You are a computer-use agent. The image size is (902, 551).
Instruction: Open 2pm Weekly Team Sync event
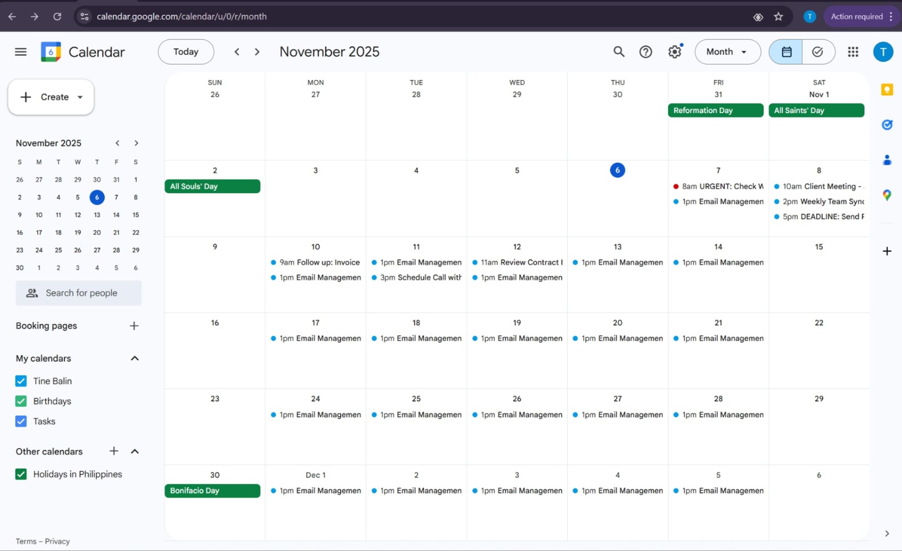pyautogui.click(x=819, y=202)
